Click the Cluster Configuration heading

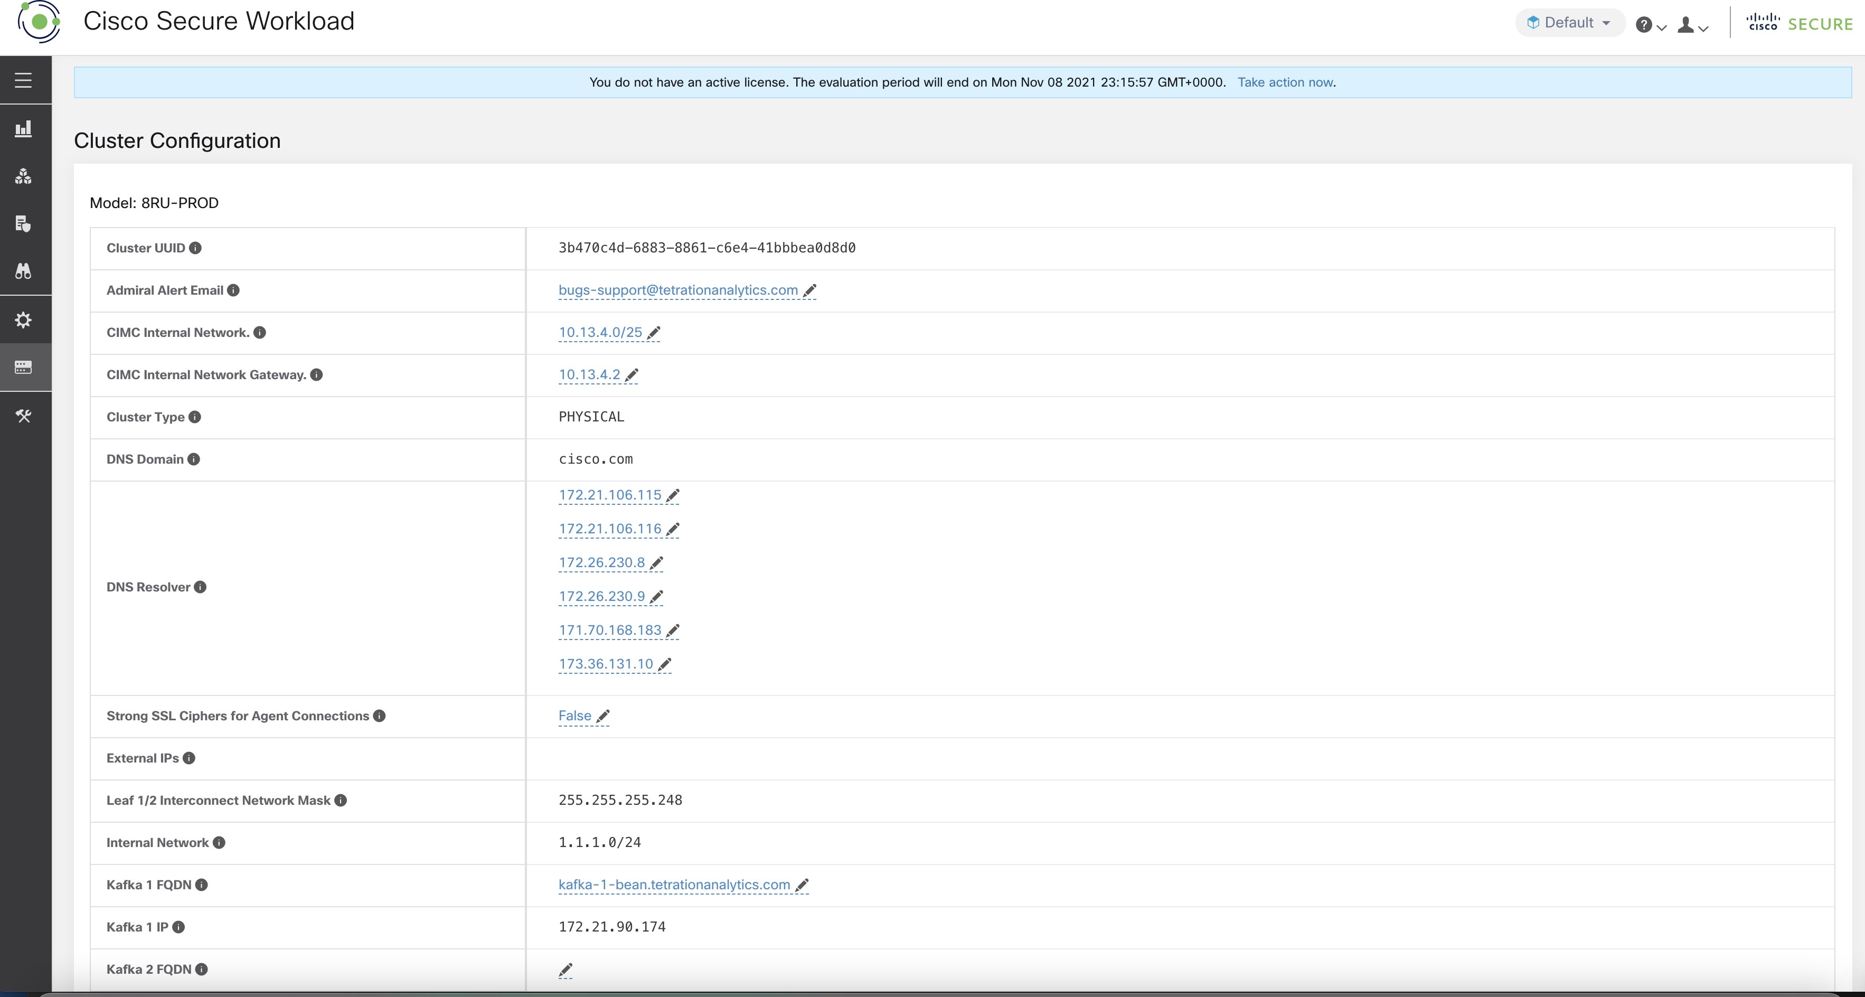[x=177, y=140]
